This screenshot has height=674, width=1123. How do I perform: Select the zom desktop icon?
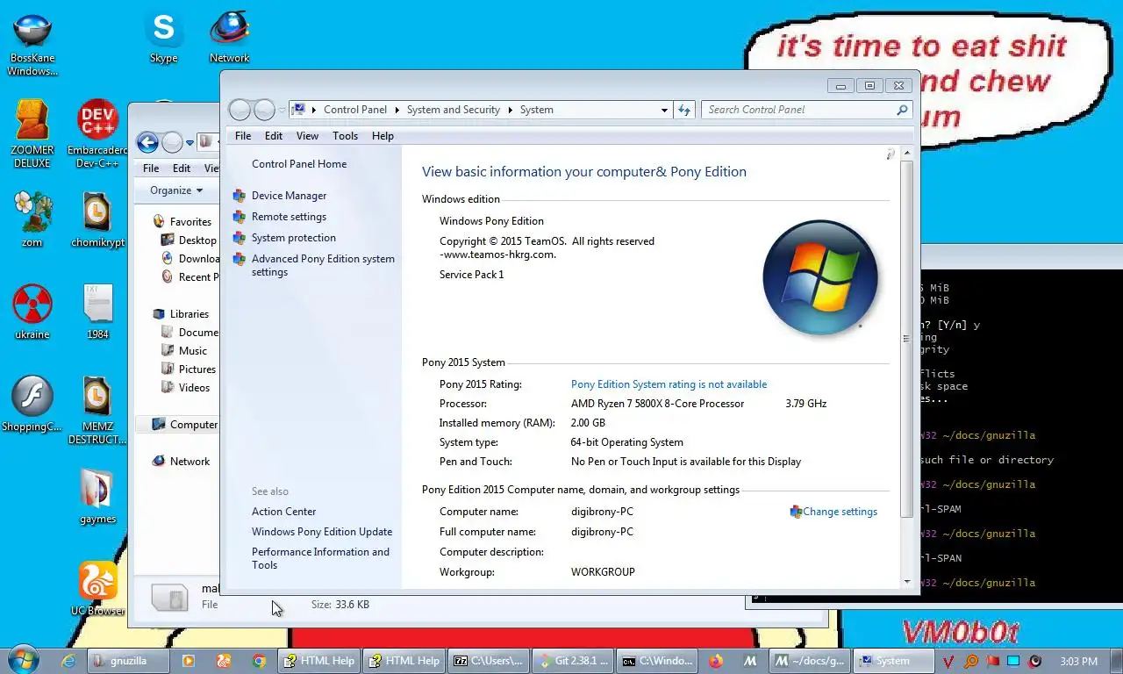click(x=32, y=219)
